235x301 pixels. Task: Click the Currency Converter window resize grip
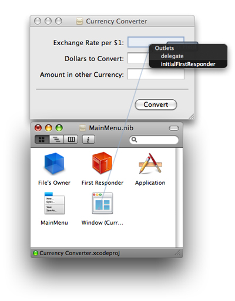[192, 116]
